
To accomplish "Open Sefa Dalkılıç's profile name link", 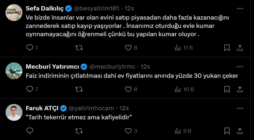I will [45, 9].
